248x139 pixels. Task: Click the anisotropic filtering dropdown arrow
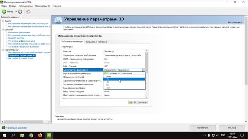click(143, 70)
